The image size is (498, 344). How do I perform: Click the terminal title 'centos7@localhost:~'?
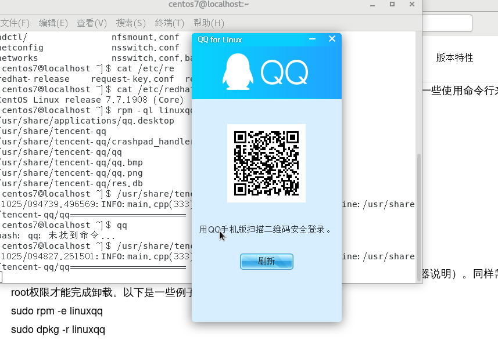pyautogui.click(x=209, y=4)
